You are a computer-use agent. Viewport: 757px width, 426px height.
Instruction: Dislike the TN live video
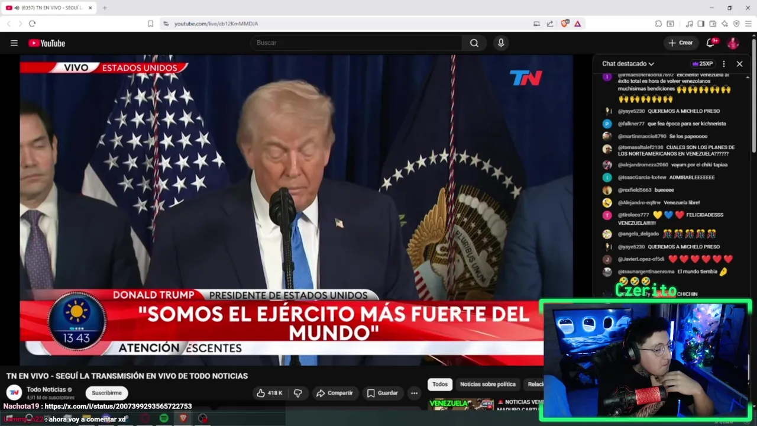[x=298, y=393]
